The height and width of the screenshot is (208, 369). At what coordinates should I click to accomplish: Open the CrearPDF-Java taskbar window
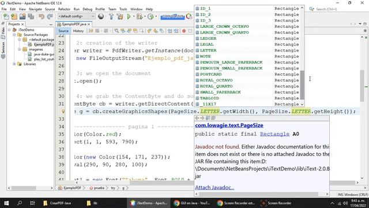57,203
